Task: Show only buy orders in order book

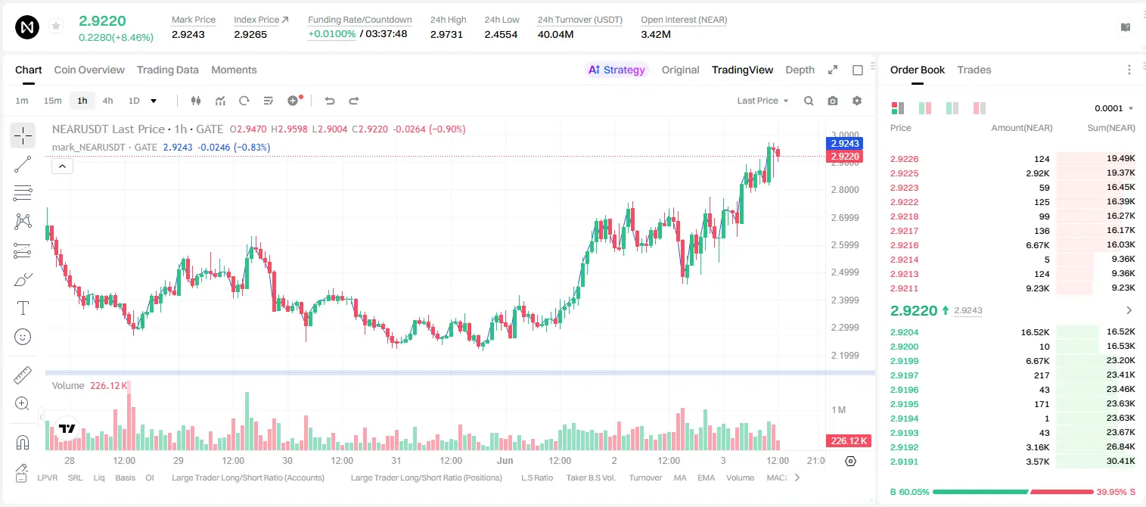Action: (952, 108)
